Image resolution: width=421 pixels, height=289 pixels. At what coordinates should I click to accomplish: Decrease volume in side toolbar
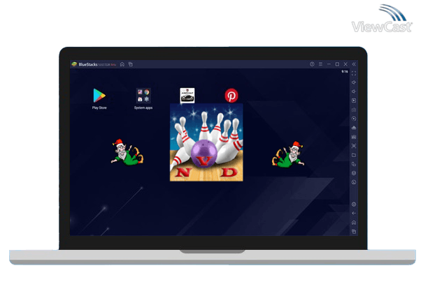354,91
